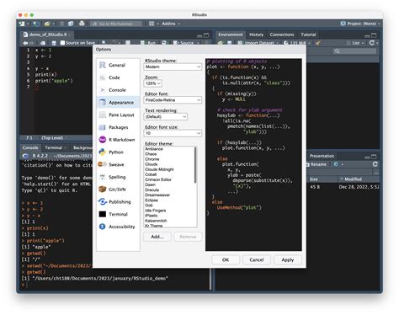Click the Save All icon in main toolbar
The height and width of the screenshot is (315, 399).
(x=71, y=24)
